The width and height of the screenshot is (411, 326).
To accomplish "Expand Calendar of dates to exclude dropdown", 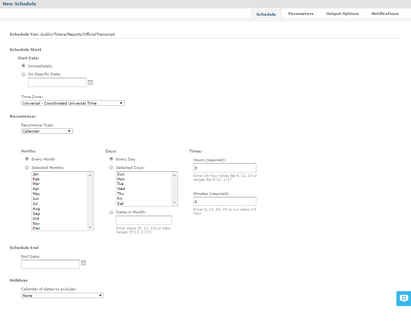I will click(62, 295).
